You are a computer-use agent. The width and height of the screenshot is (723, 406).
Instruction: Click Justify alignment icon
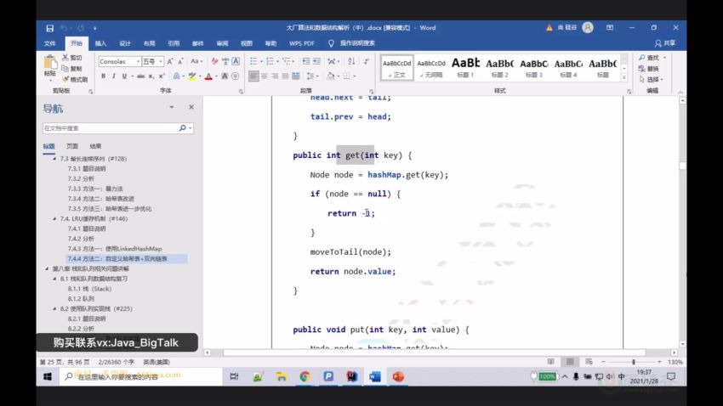click(286, 76)
